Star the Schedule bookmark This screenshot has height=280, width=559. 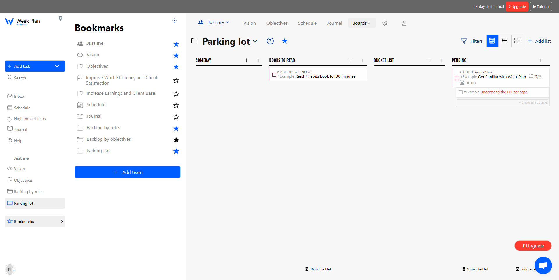click(176, 105)
